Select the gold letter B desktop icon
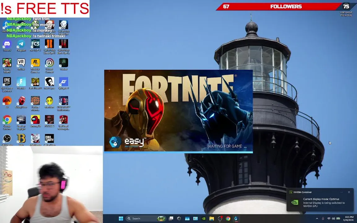 (21, 140)
